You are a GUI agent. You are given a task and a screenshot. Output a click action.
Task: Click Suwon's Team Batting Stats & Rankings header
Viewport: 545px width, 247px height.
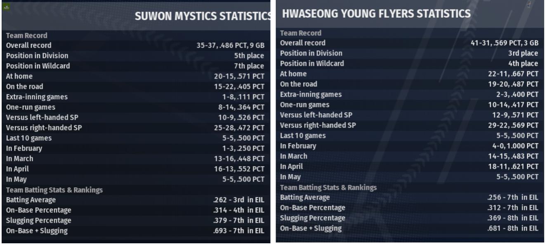click(54, 190)
